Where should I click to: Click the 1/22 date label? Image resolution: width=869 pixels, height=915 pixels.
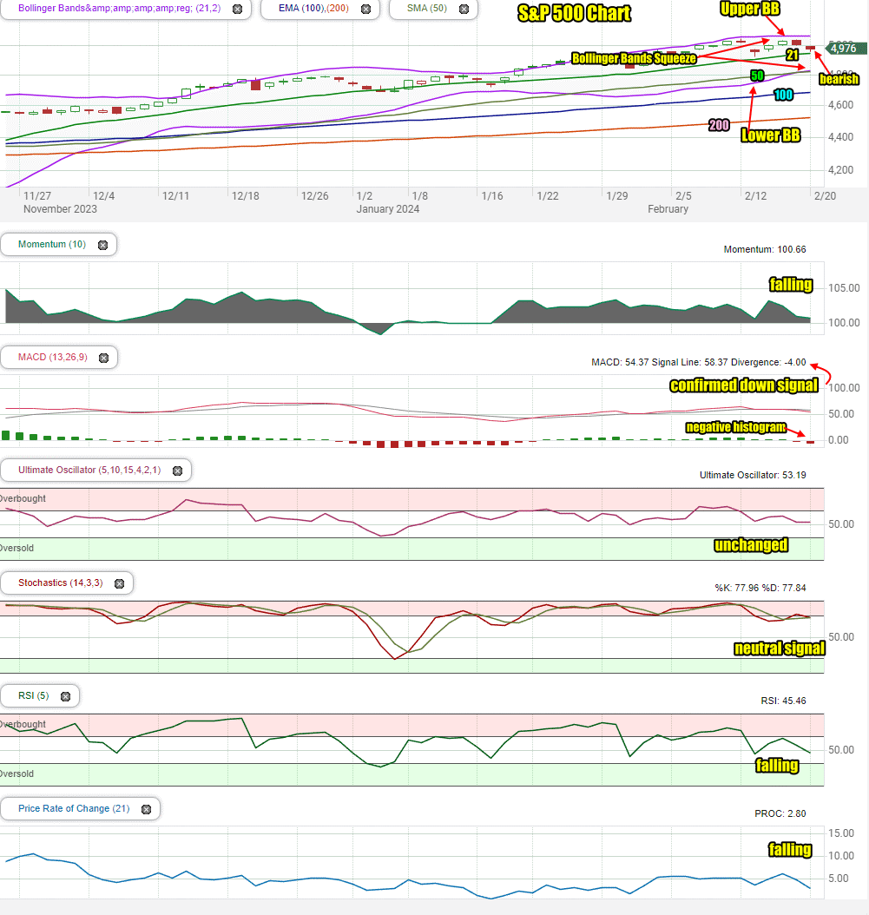click(x=548, y=196)
